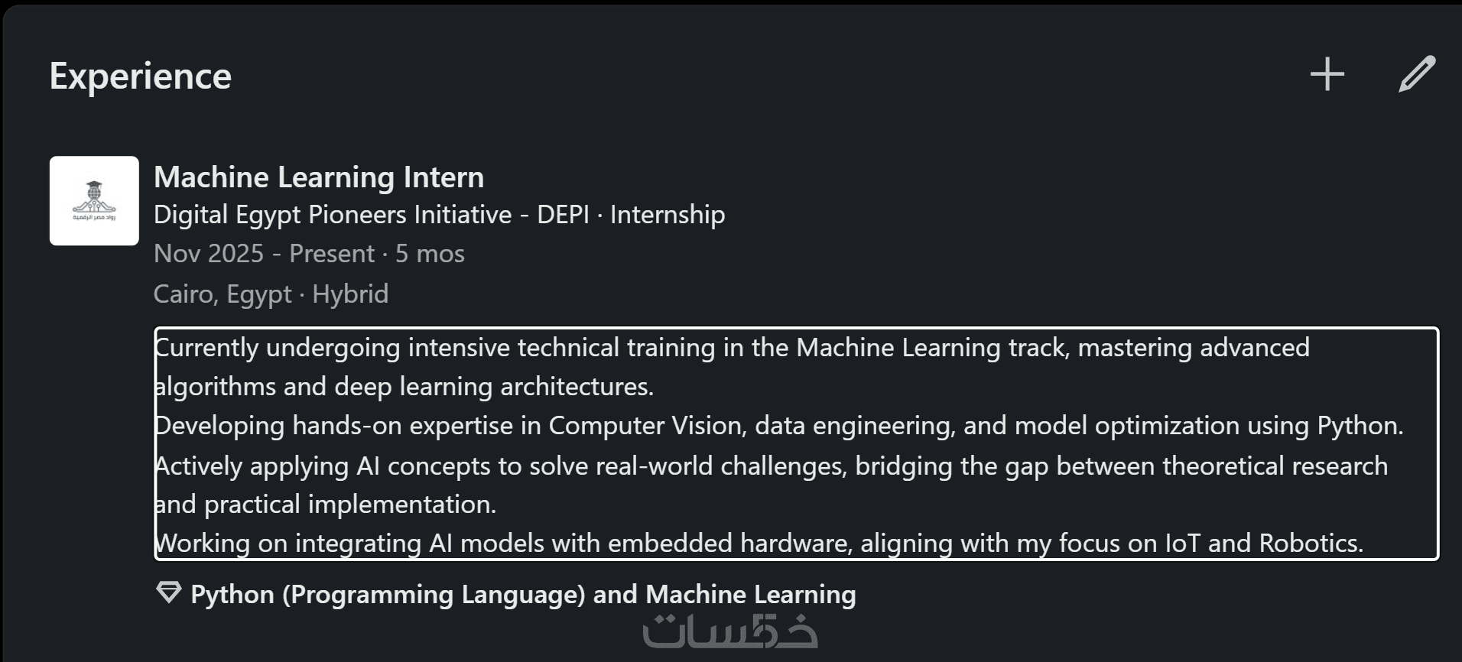Click the line starting "Currently undergoing intensive"
The width and height of the screenshot is (1462, 662).
[732, 348]
